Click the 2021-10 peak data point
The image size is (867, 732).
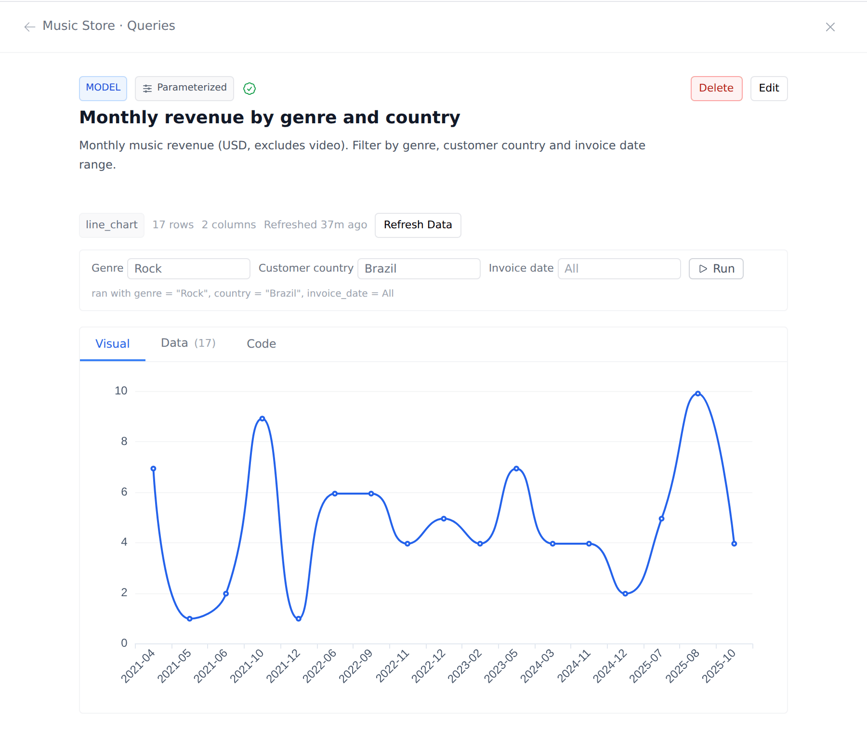(262, 418)
